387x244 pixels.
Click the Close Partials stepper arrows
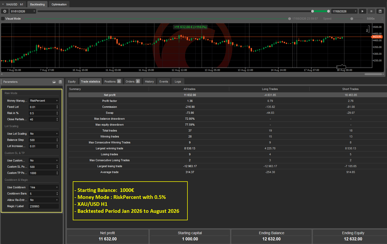(57, 119)
